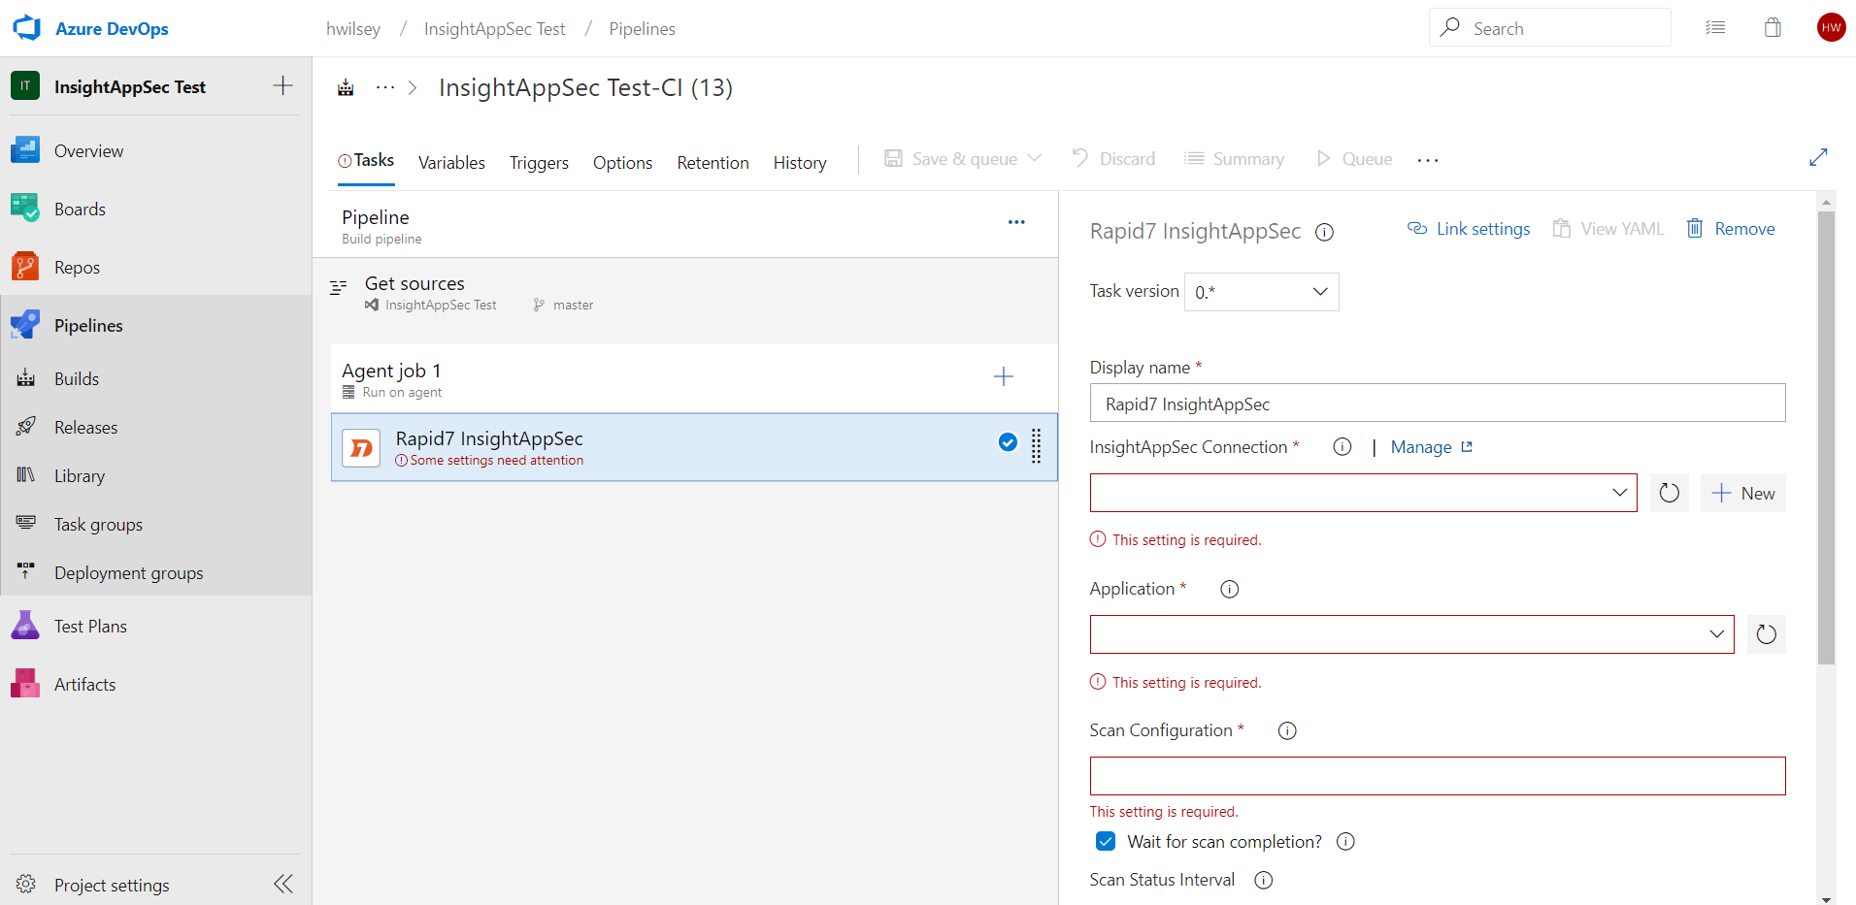Toggle the Rapid7 InsightAppSec task checkmark
The image size is (1856, 905).
click(1008, 442)
